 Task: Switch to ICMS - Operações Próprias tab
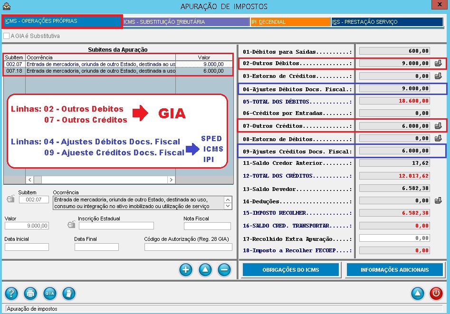[62, 21]
